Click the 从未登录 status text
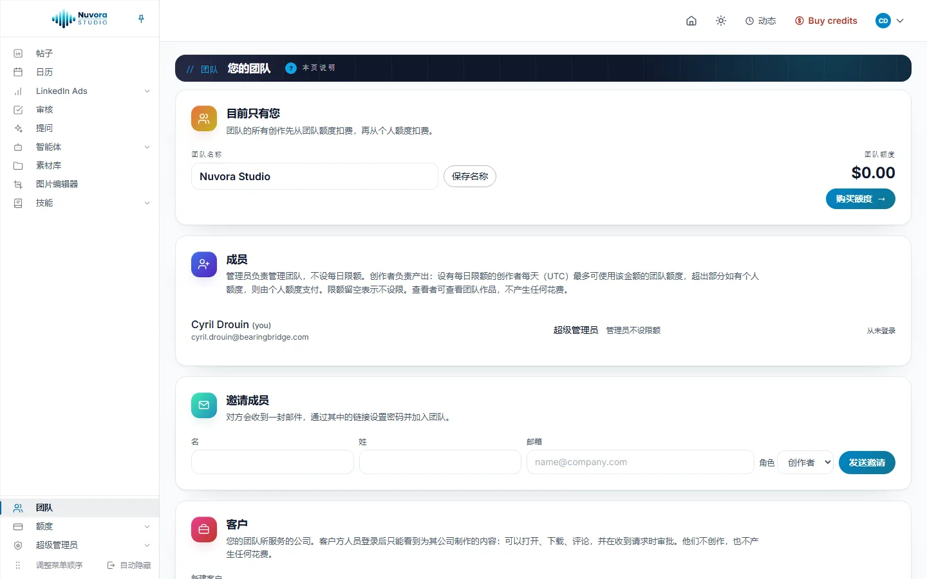The image size is (927, 579). click(x=881, y=331)
